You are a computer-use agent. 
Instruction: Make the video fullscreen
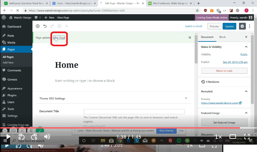(247, 137)
